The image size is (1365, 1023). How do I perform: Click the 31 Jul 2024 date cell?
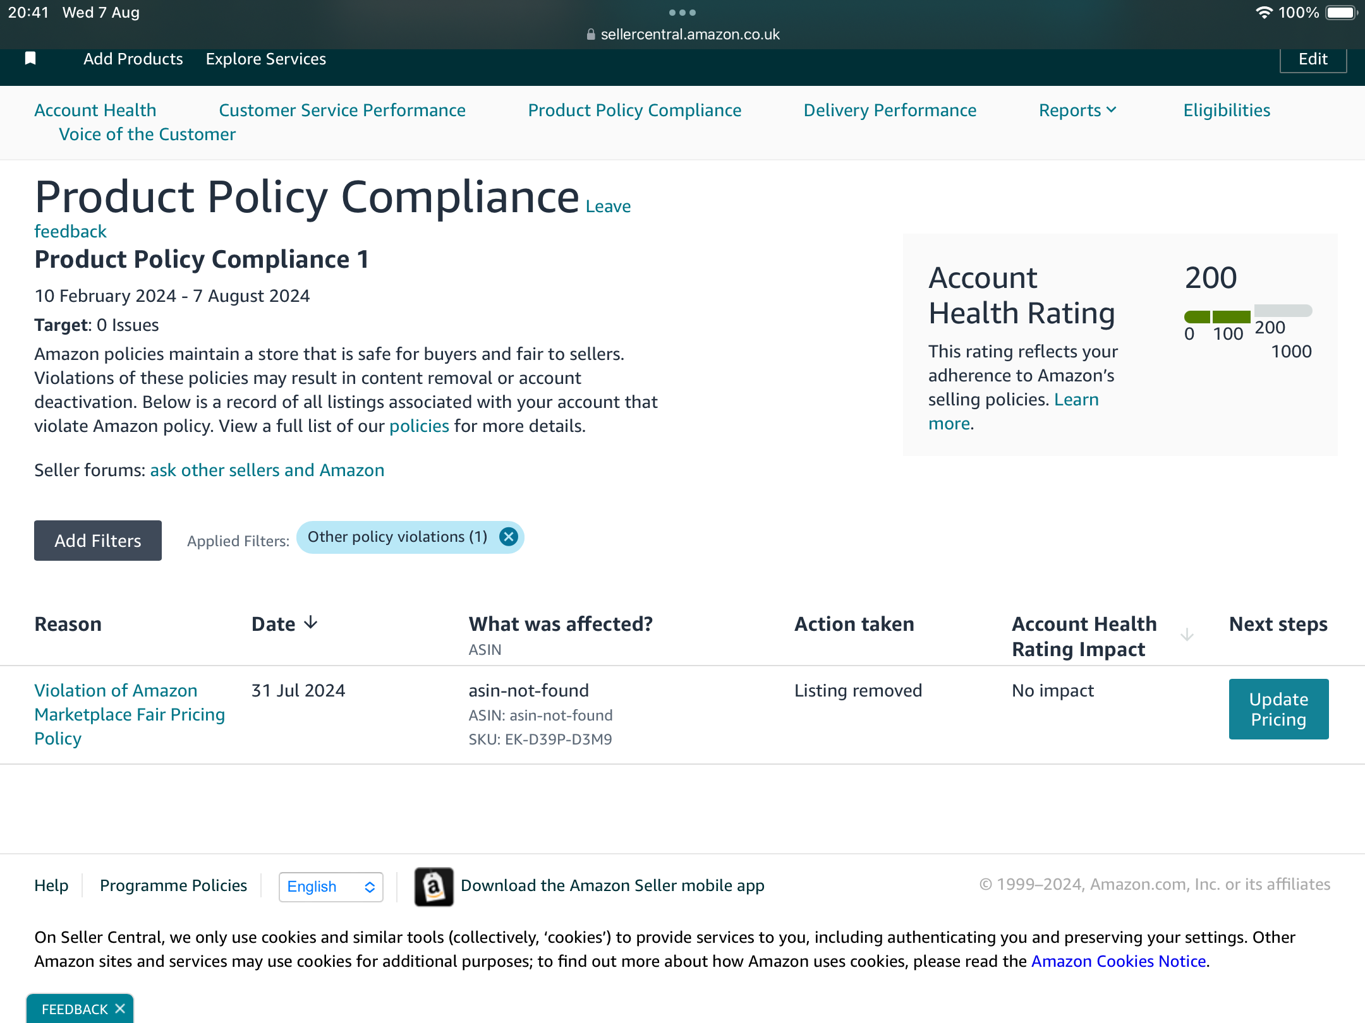click(x=298, y=690)
